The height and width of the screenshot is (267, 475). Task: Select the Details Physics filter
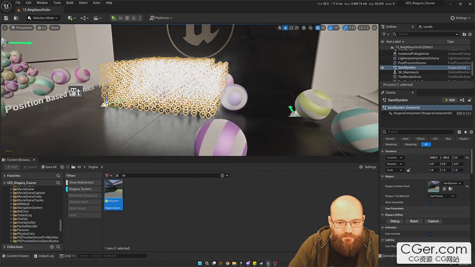pos(464,139)
